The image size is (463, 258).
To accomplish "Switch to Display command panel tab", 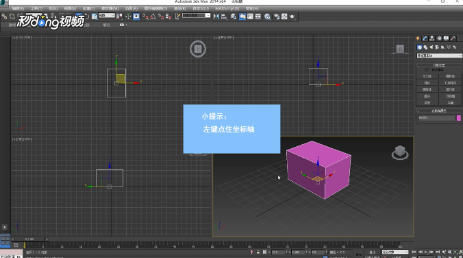I will 446,38.
